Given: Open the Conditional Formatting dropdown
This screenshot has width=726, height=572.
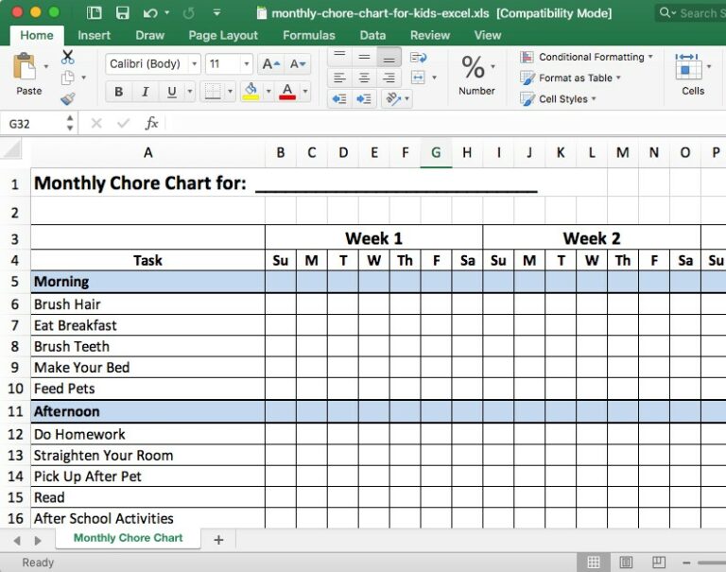Looking at the screenshot, I should [x=587, y=57].
